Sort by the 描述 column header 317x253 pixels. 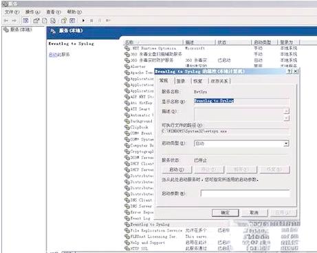199,43
